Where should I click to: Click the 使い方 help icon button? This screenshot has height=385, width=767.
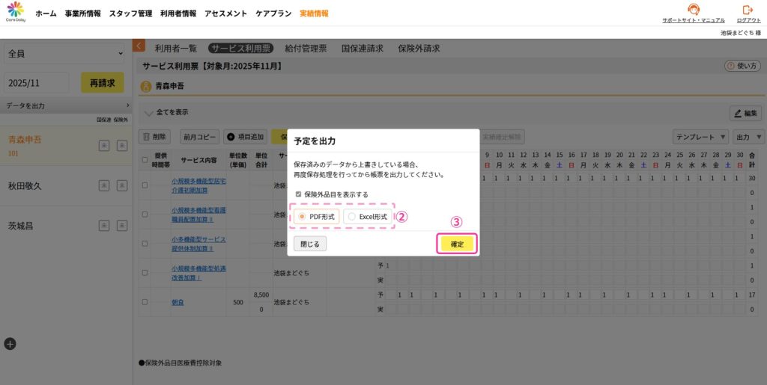coord(742,66)
